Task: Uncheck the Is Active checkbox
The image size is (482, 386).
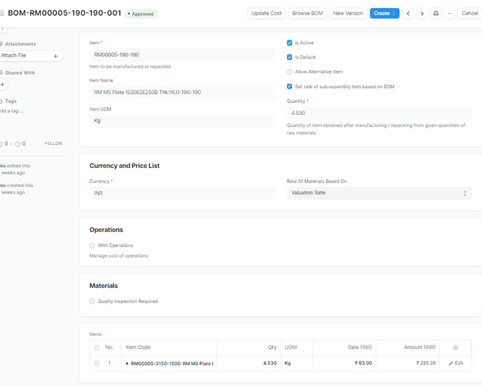Action: (289, 43)
